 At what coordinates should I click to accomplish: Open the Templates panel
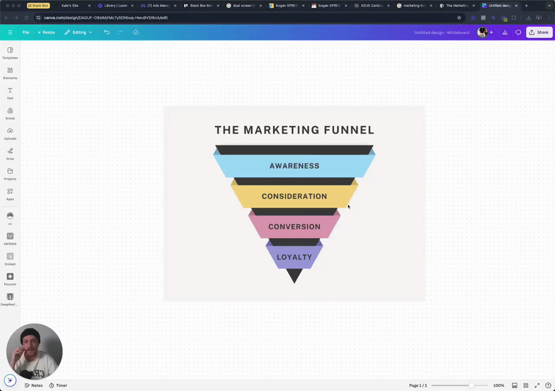[10, 52]
